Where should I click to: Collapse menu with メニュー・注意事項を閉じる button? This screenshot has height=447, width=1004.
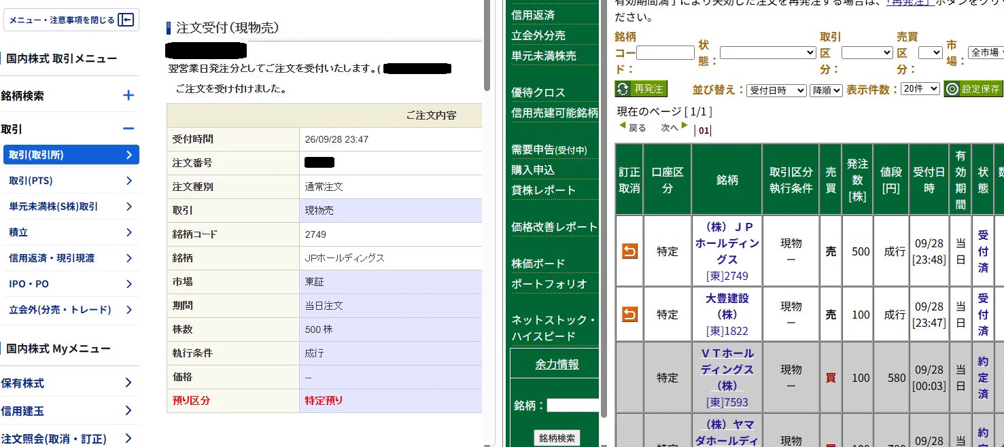pyautogui.click(x=71, y=20)
